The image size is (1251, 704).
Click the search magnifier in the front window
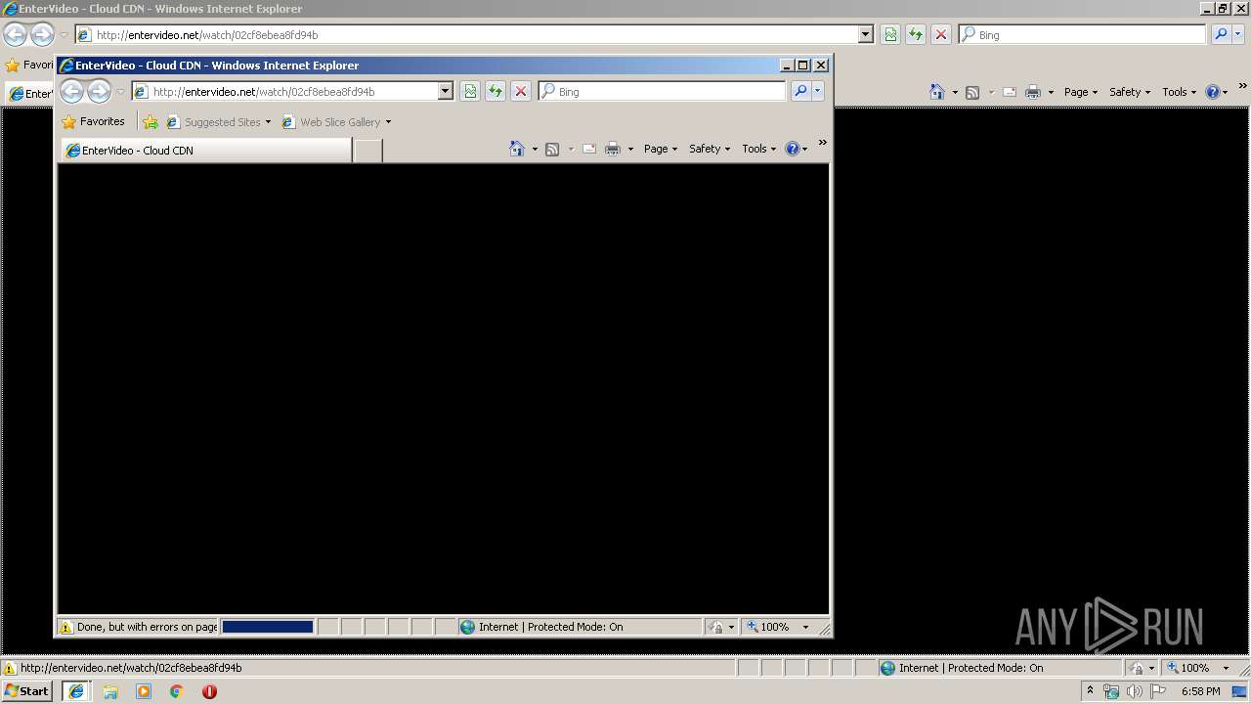(x=800, y=91)
